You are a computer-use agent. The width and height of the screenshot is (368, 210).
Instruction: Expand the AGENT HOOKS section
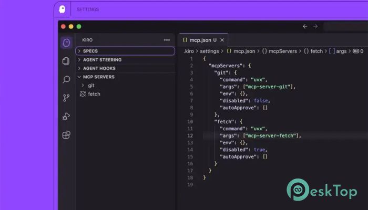point(125,68)
